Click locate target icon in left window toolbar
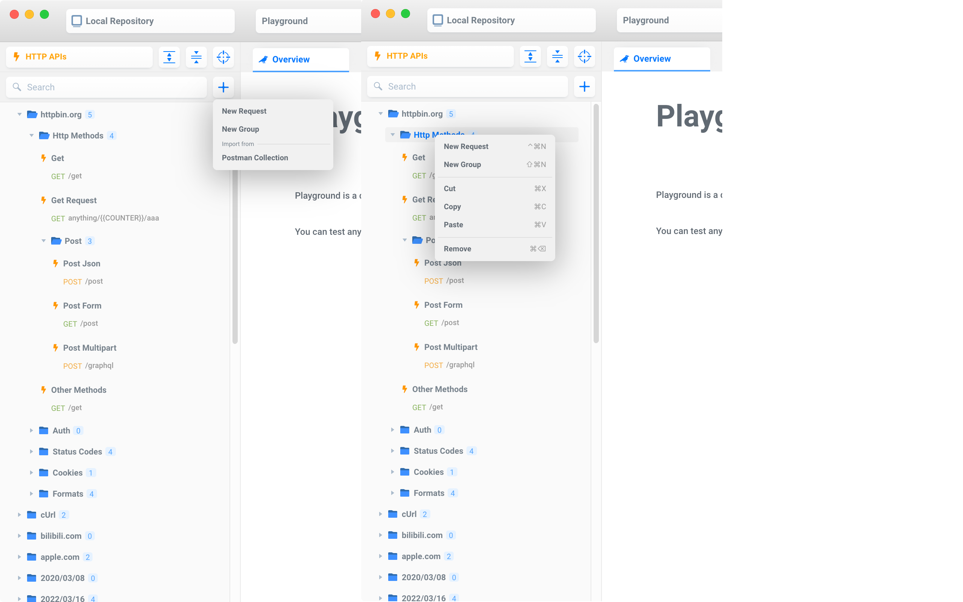The image size is (963, 602). [223, 57]
